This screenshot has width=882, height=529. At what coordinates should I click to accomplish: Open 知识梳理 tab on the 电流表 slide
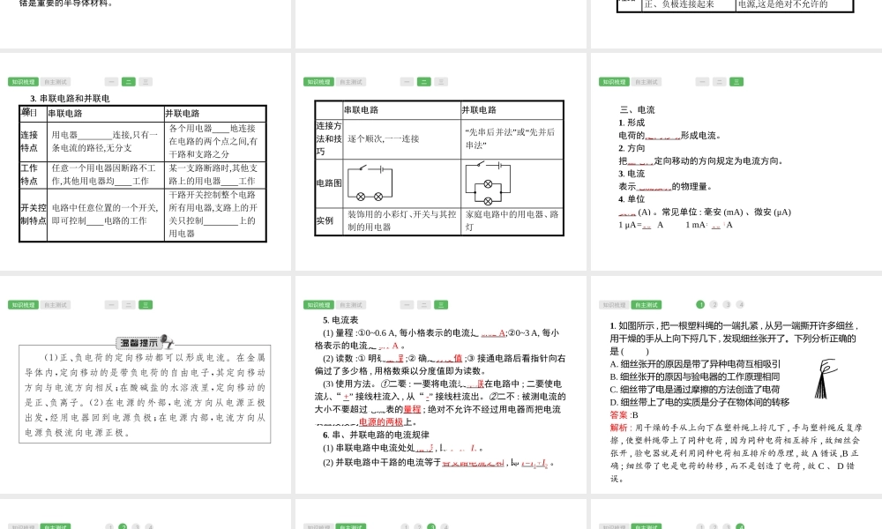tap(318, 305)
